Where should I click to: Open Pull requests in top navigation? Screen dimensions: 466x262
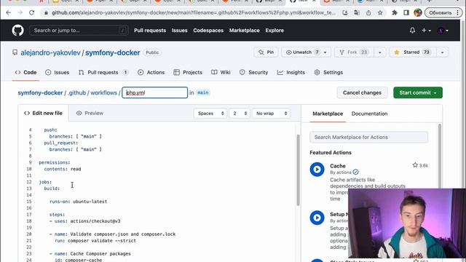[x=150, y=31]
